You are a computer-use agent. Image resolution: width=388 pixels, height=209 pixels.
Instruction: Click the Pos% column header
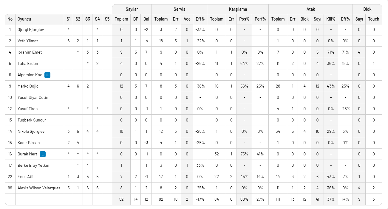pos(244,19)
